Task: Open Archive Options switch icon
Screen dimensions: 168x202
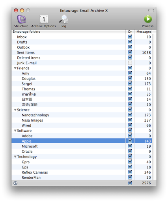Action: pyautogui.click(x=44, y=19)
